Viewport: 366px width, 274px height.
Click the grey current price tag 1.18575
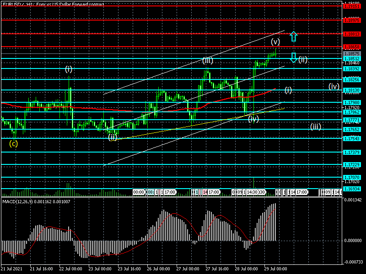pos(352,54)
